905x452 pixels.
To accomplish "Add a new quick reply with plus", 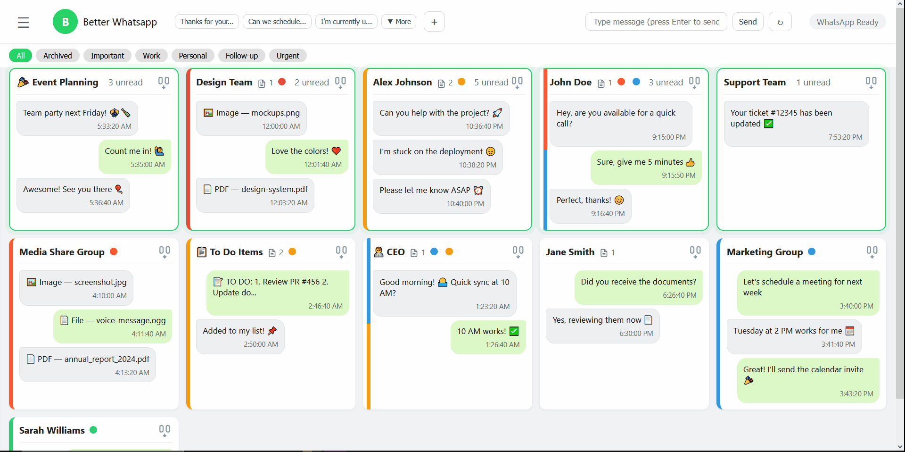I will (x=434, y=22).
